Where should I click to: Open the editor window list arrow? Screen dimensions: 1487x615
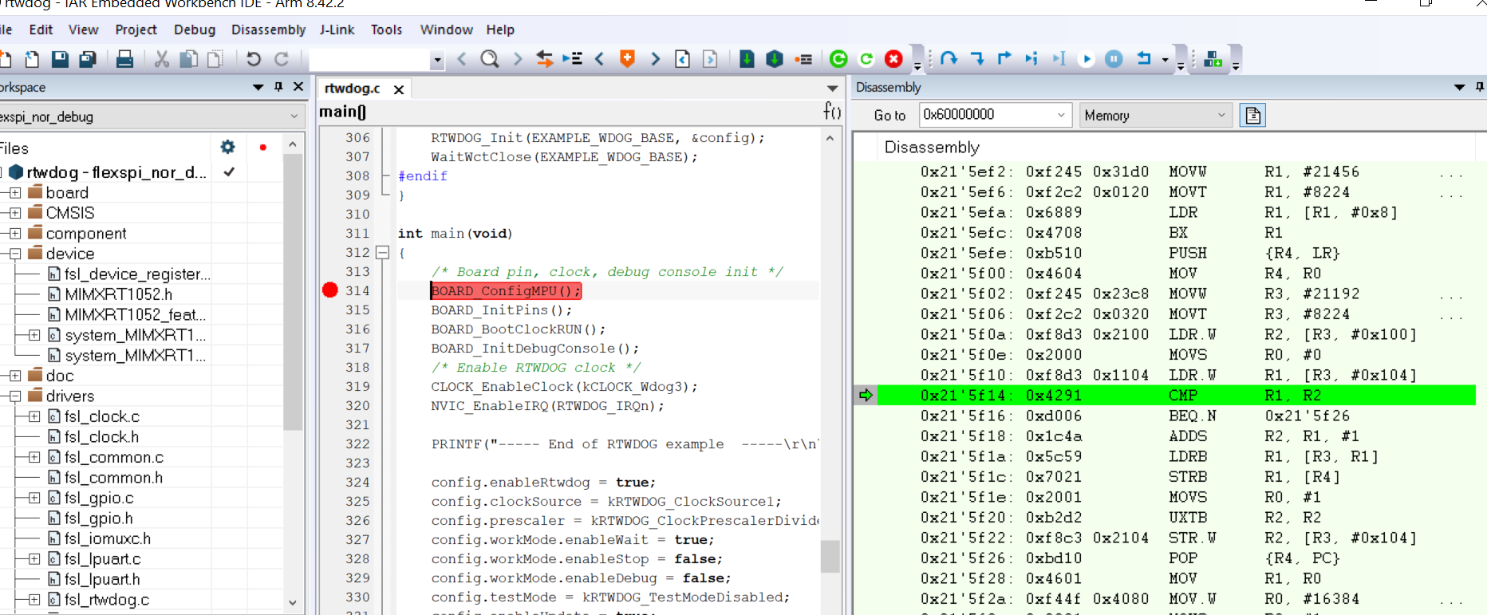(x=832, y=89)
